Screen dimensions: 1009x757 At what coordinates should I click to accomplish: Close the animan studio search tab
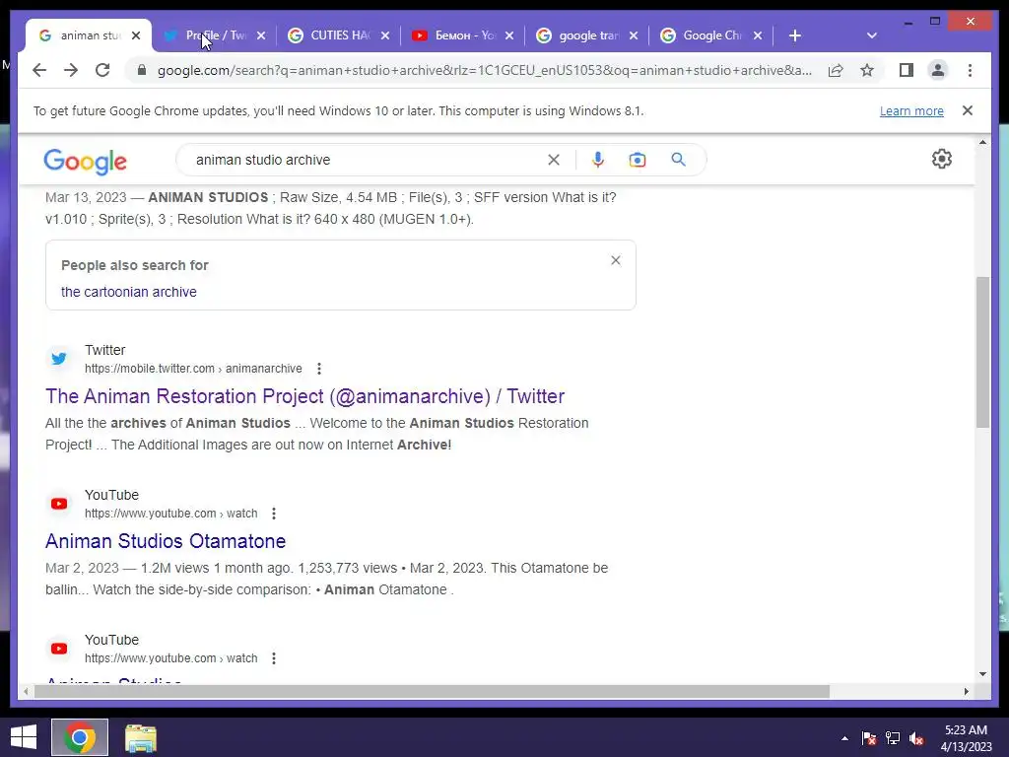click(136, 35)
